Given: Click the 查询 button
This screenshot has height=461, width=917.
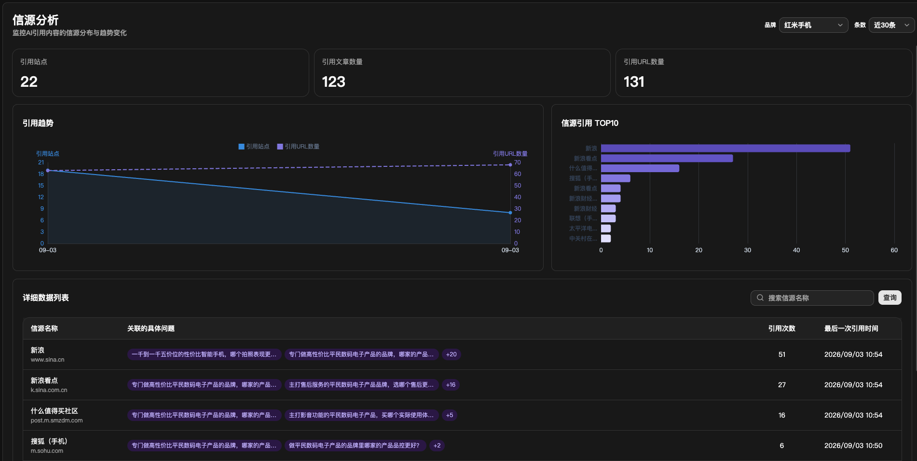Looking at the screenshot, I should pyautogui.click(x=890, y=298).
